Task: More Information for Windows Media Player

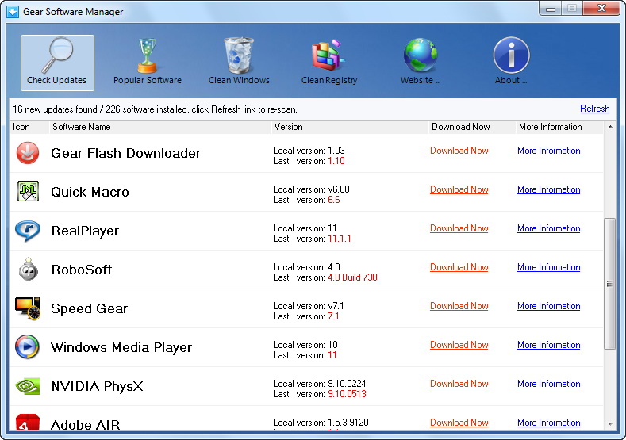Action: point(548,345)
